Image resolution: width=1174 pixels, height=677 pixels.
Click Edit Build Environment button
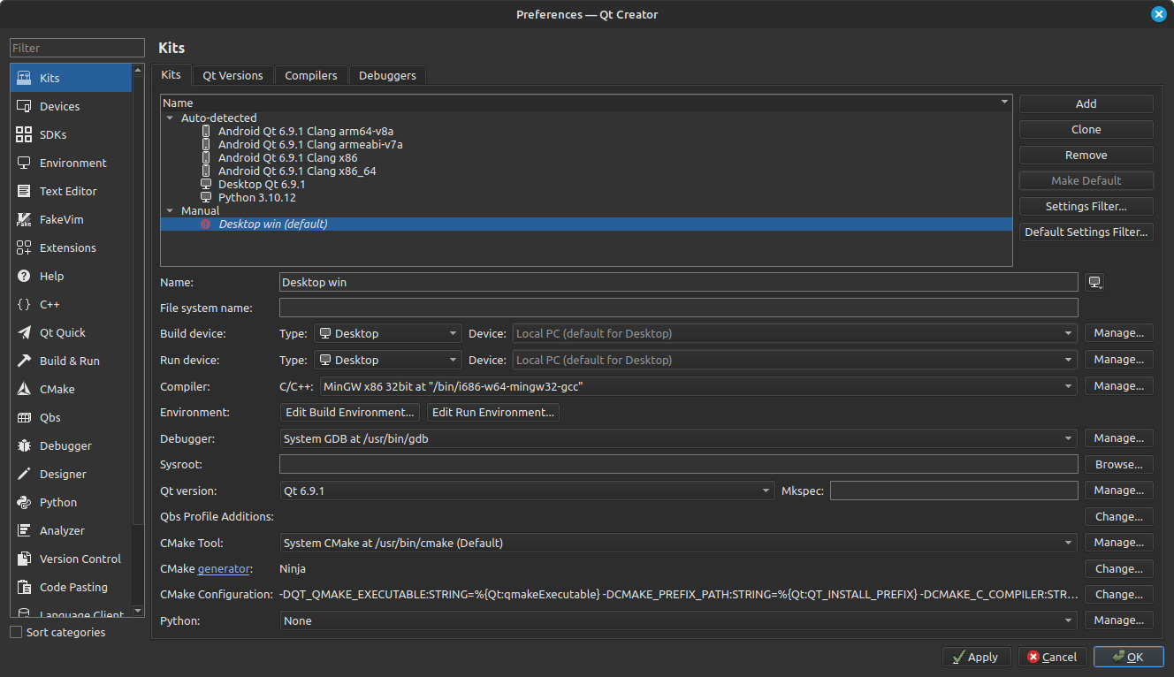point(350,412)
